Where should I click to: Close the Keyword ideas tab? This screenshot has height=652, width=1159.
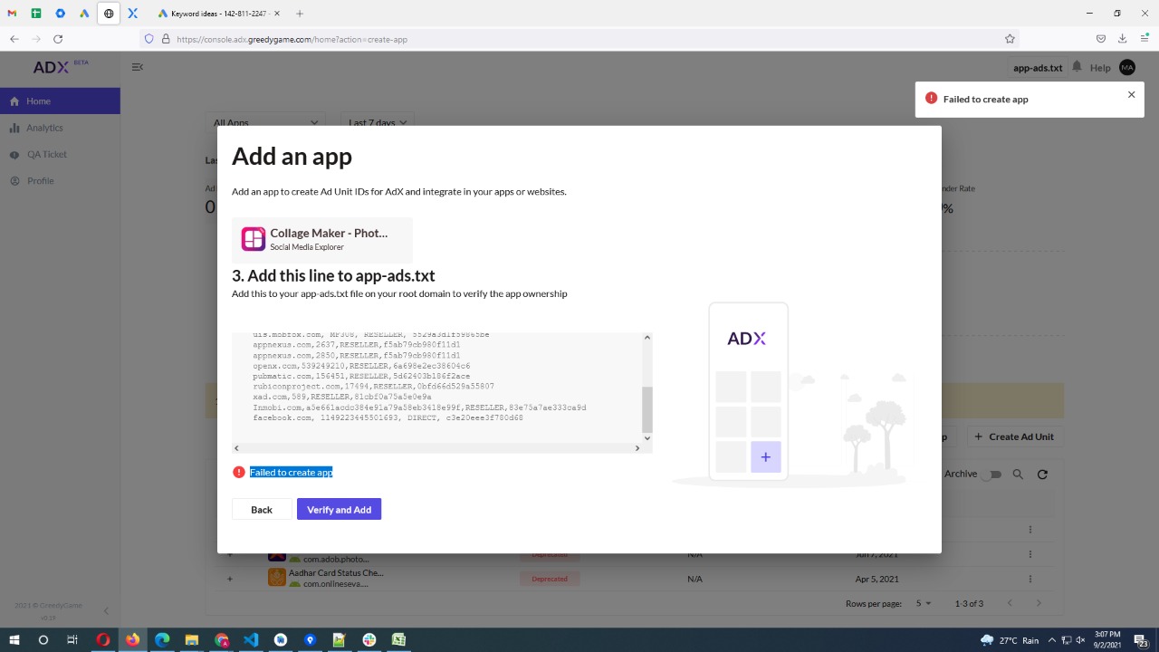pos(277,14)
